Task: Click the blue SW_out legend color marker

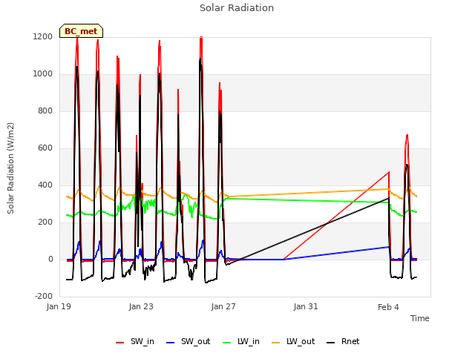Action: (171, 343)
